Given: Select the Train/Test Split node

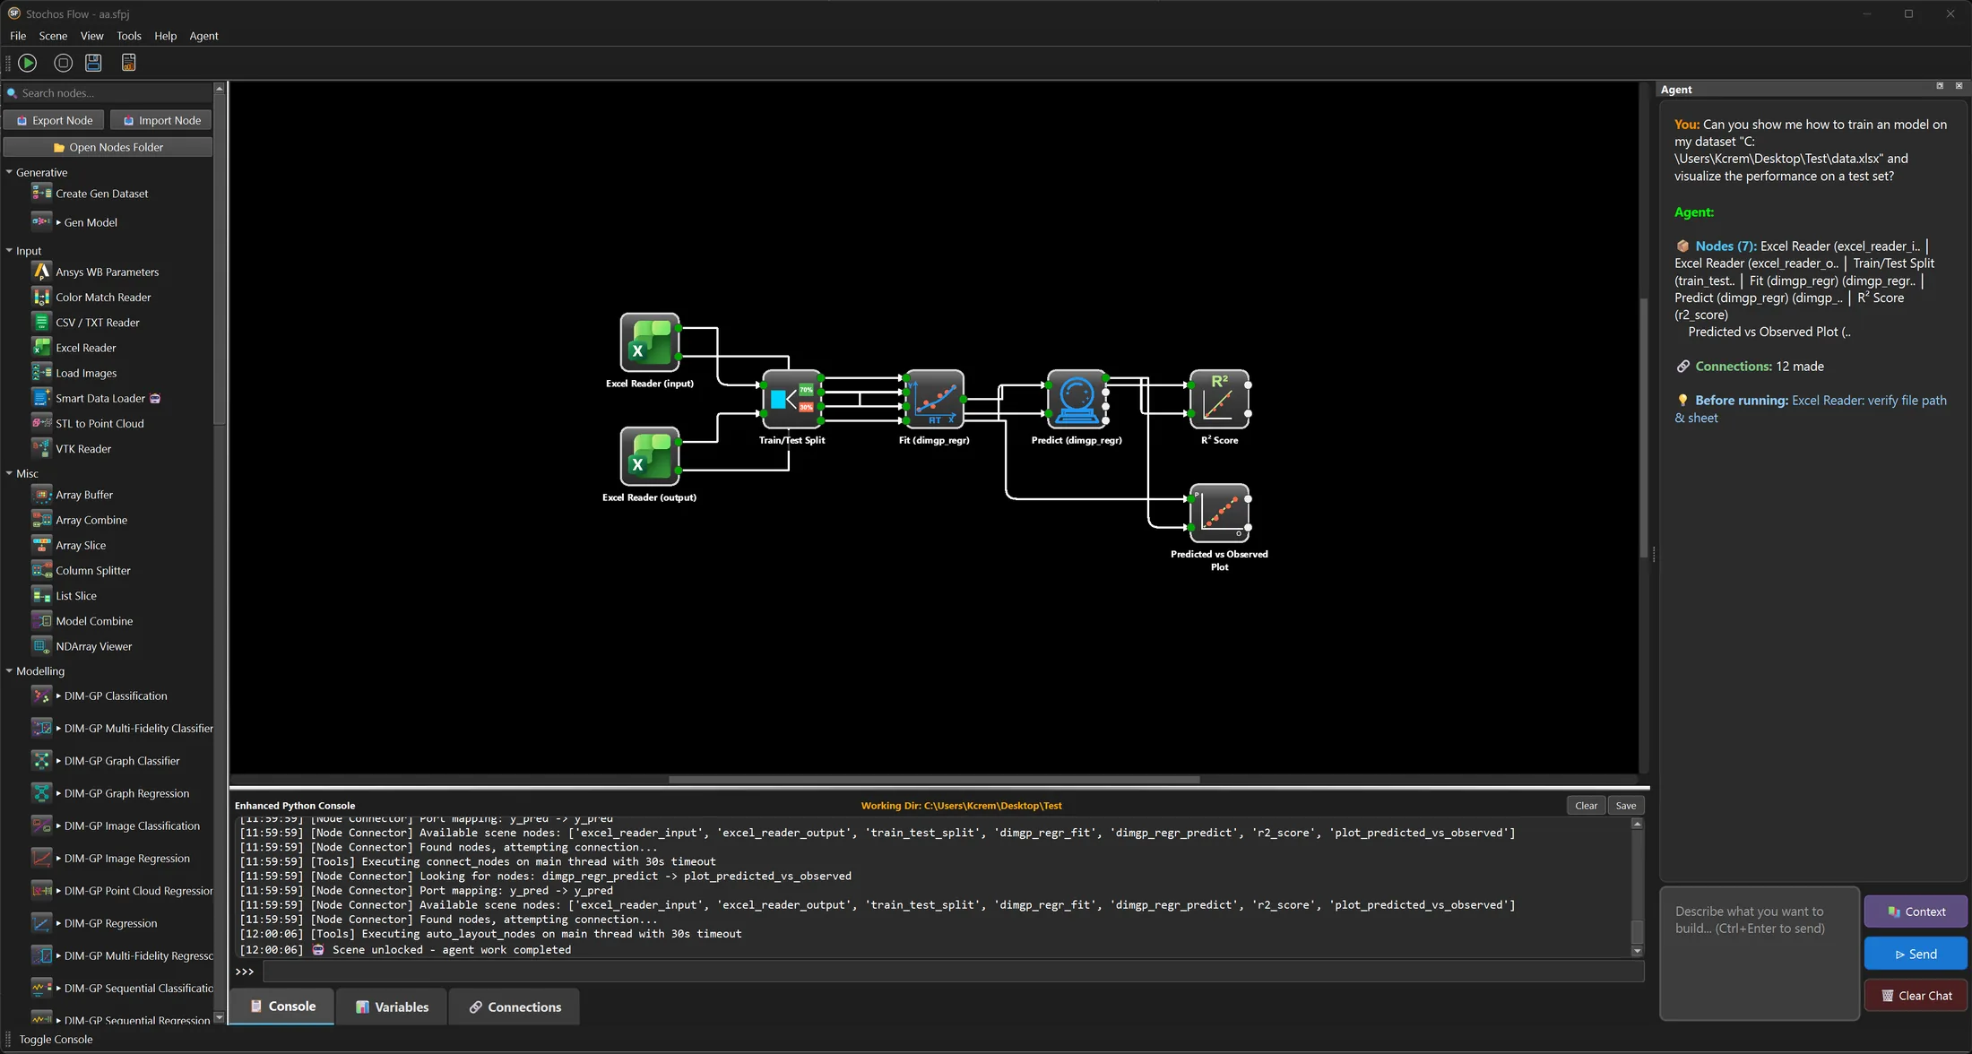Looking at the screenshot, I should [791, 399].
